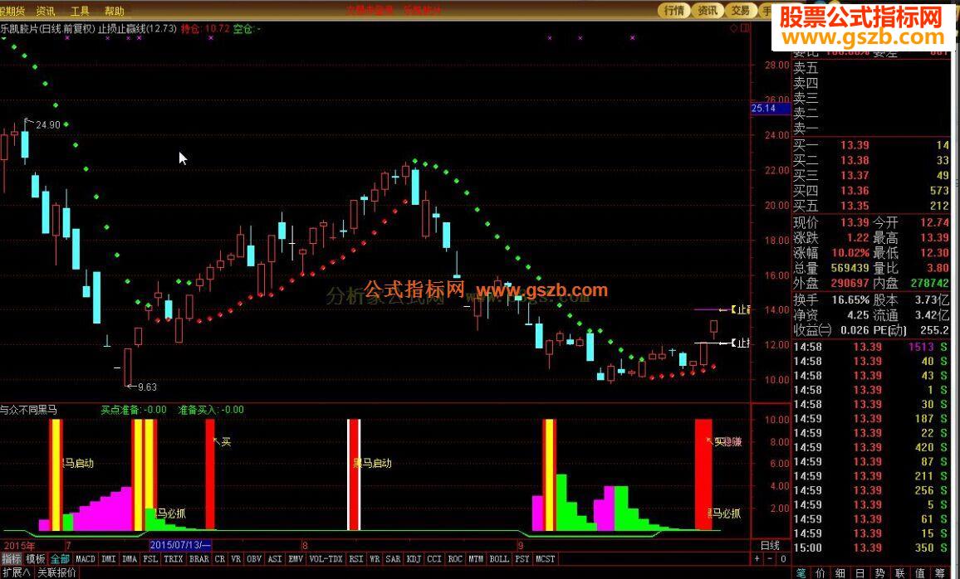The width and height of the screenshot is (960, 579).
Task: Switch to the WR indicator
Action: point(375,559)
